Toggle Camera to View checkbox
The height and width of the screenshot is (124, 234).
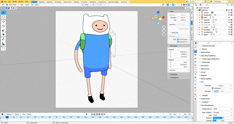click(178, 42)
